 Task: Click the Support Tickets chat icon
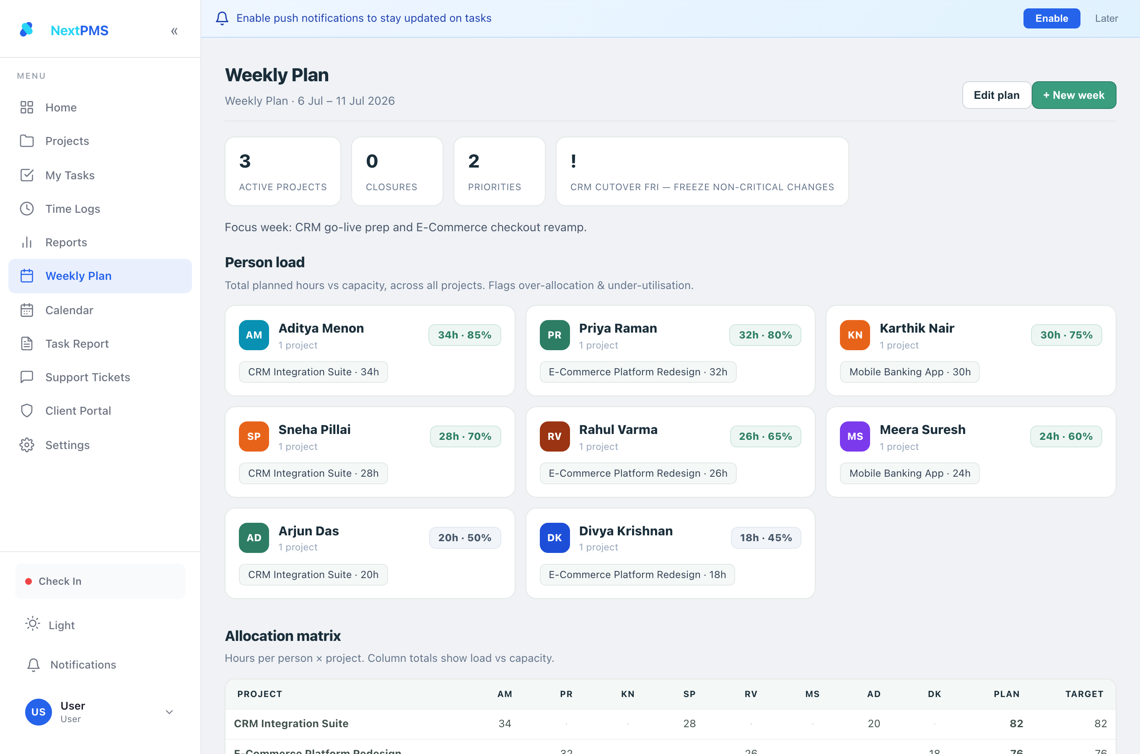(27, 377)
